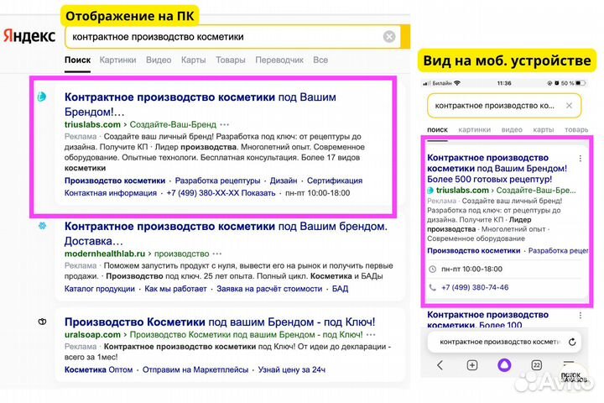The image size is (604, 403).
Task: Open the mobile triuslabs ad menu dots
Action: pyautogui.click(x=581, y=158)
